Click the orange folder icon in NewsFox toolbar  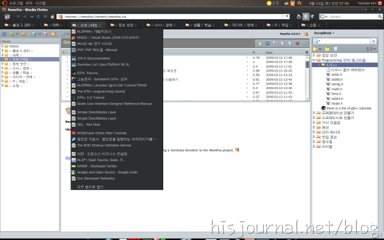pos(23,34)
